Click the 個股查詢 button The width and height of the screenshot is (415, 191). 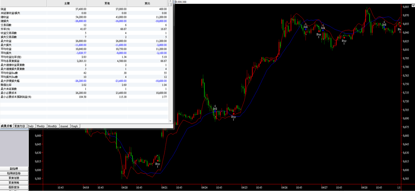tap(14, 187)
